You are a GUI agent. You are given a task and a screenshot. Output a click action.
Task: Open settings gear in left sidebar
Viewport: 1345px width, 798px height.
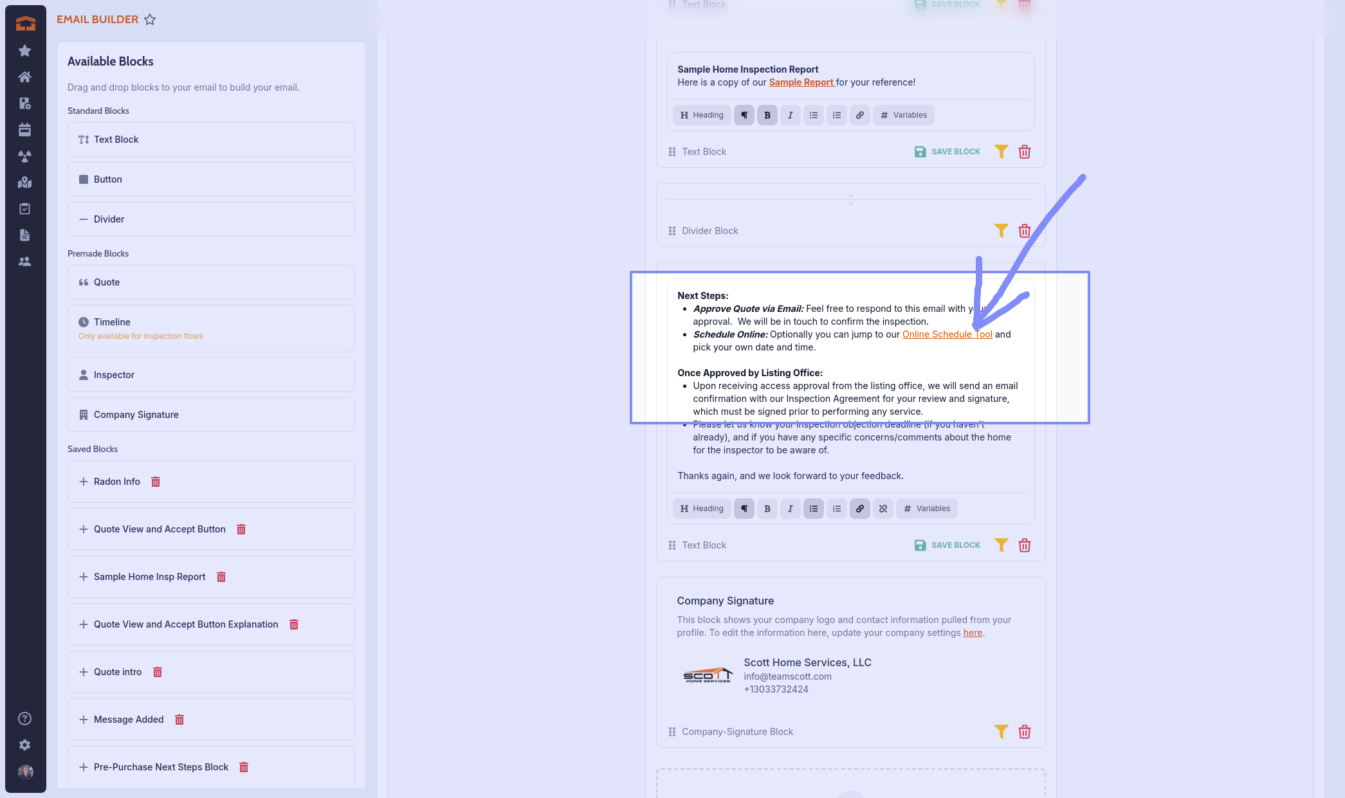tap(25, 745)
